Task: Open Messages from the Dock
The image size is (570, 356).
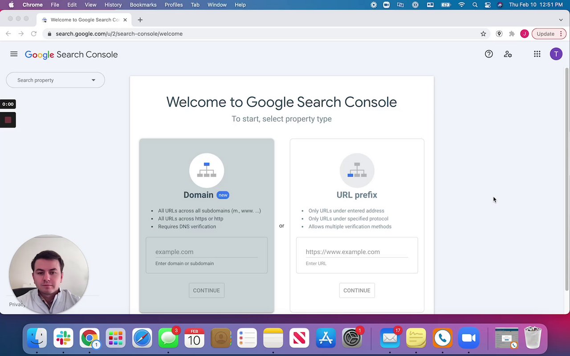Action: pyautogui.click(x=168, y=339)
